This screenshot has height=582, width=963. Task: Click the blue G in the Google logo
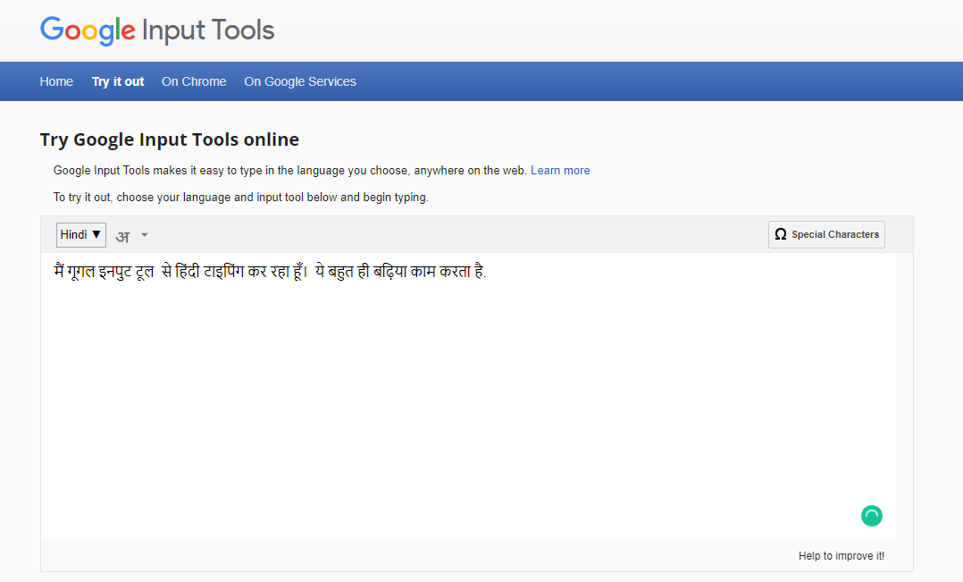(51, 30)
